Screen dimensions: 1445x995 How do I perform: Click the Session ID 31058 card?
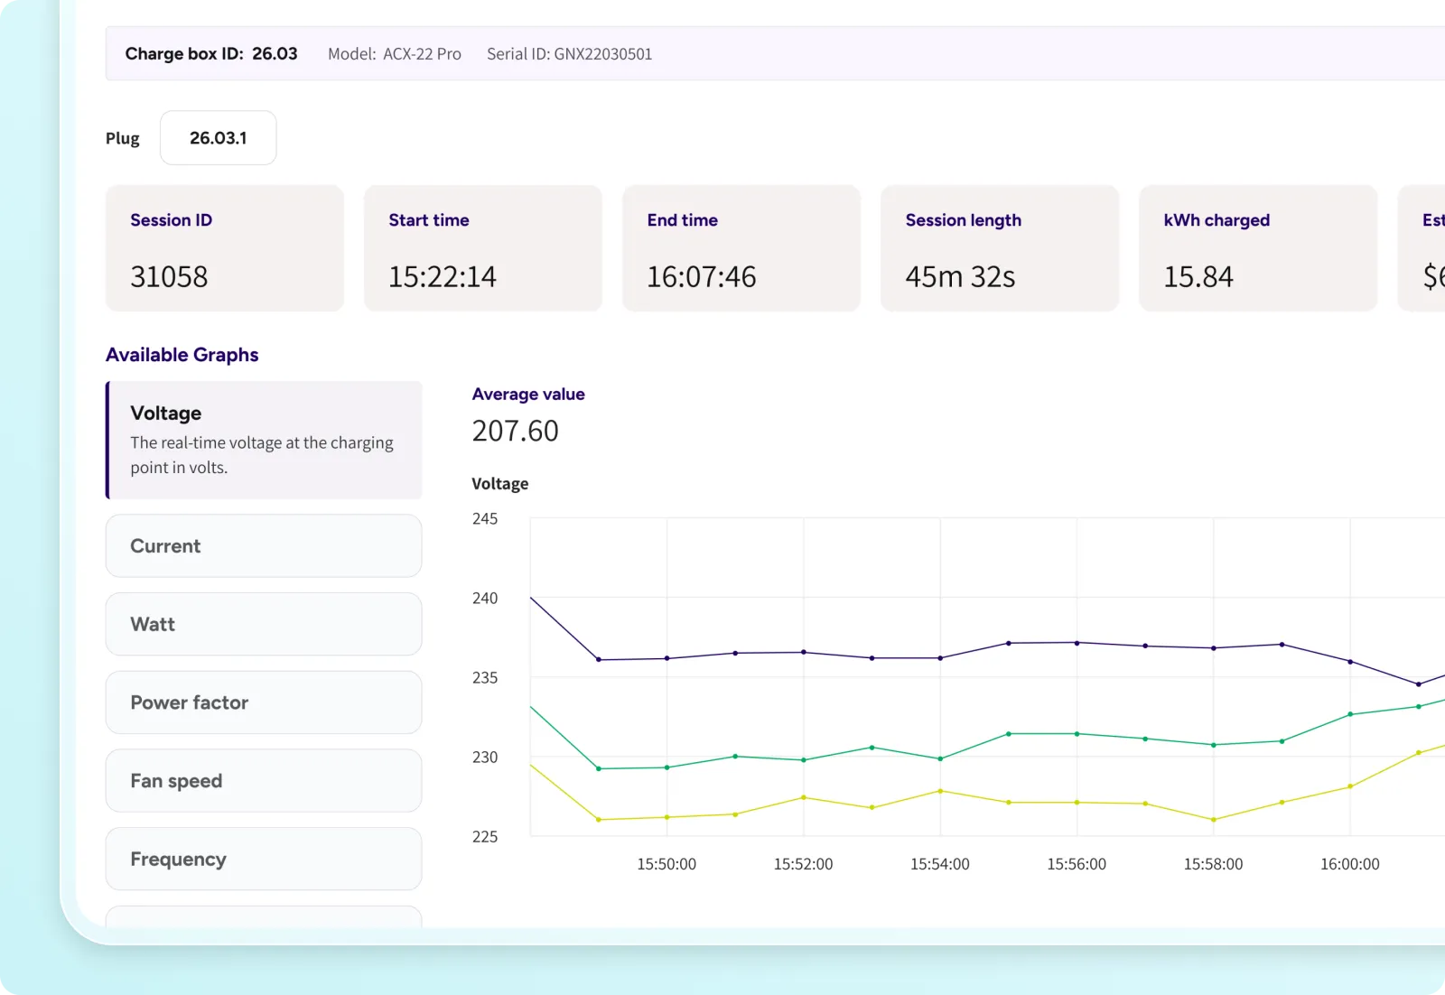point(225,248)
